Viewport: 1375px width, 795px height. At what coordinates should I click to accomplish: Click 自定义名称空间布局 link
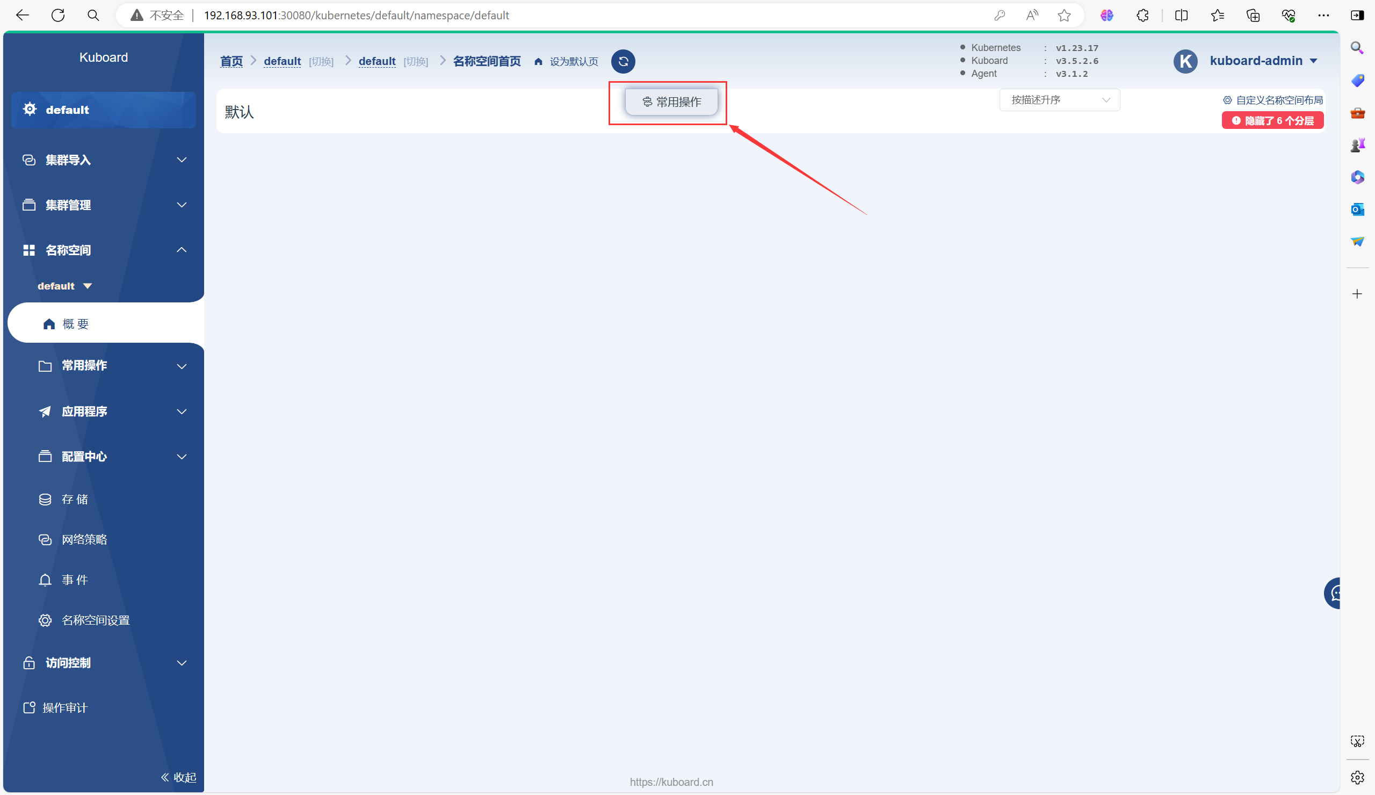click(x=1272, y=100)
